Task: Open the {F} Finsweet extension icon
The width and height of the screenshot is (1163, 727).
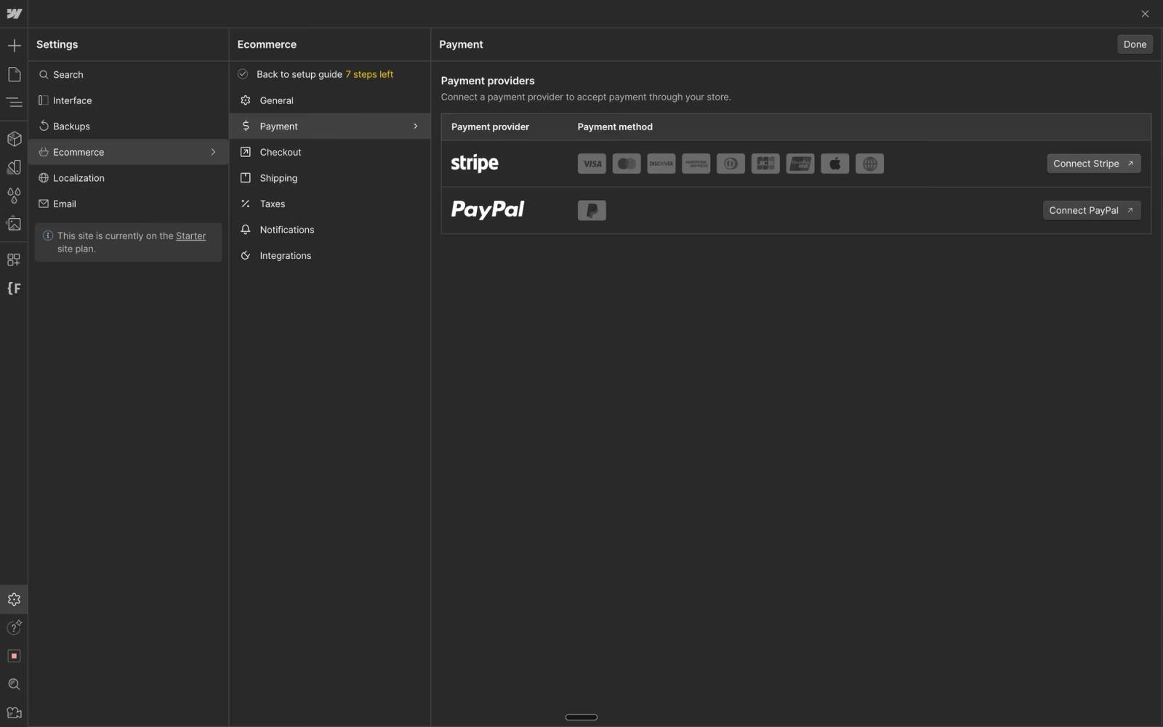Action: tap(14, 289)
